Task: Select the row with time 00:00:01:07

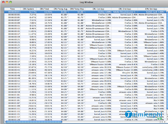Action: pyautogui.click(x=85, y=103)
